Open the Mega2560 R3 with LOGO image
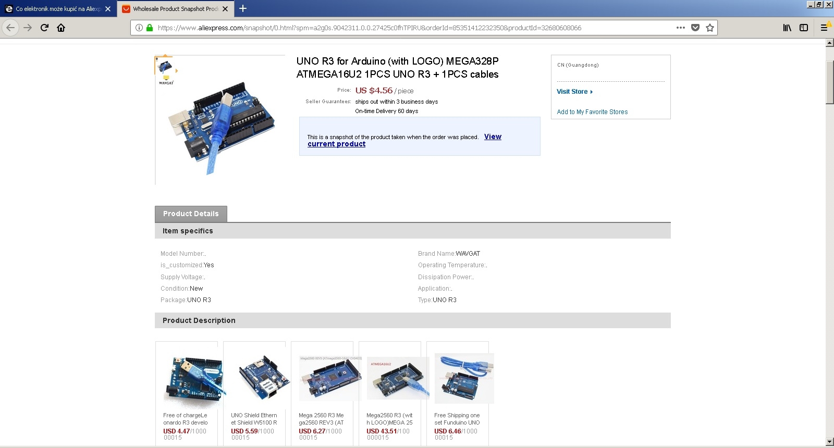834x448 pixels. coord(397,379)
